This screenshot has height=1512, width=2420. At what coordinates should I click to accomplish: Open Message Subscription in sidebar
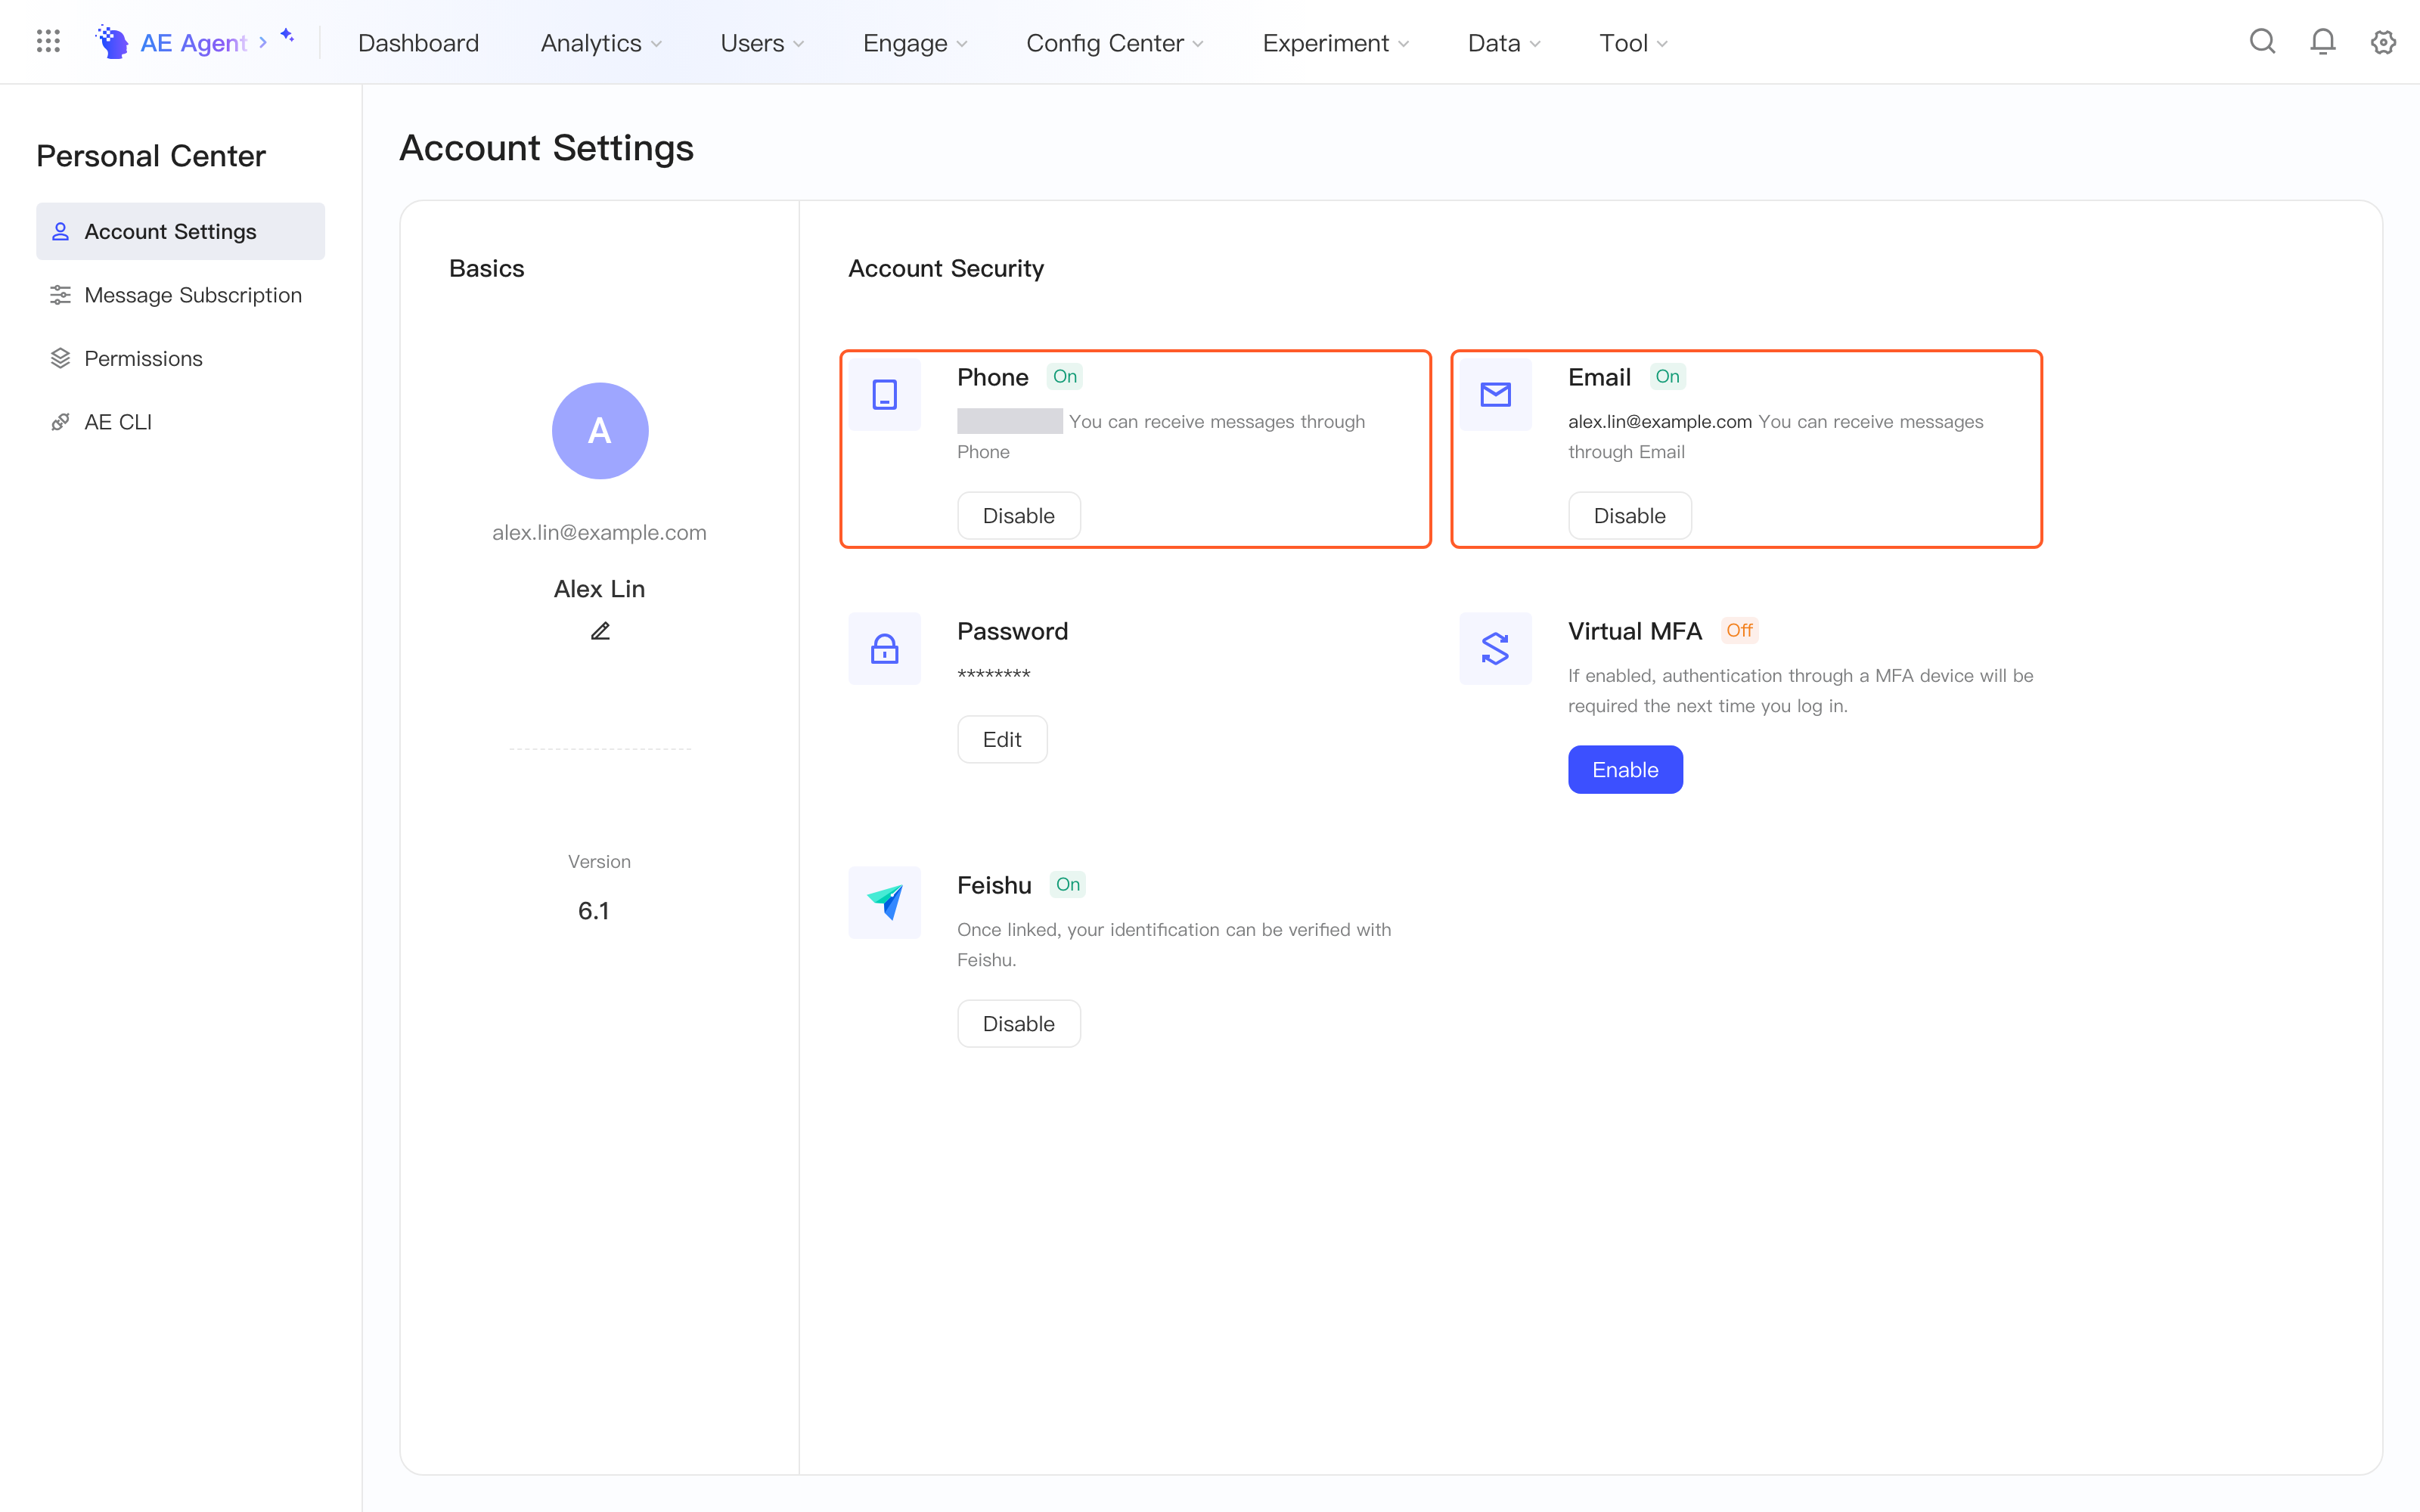(180, 295)
